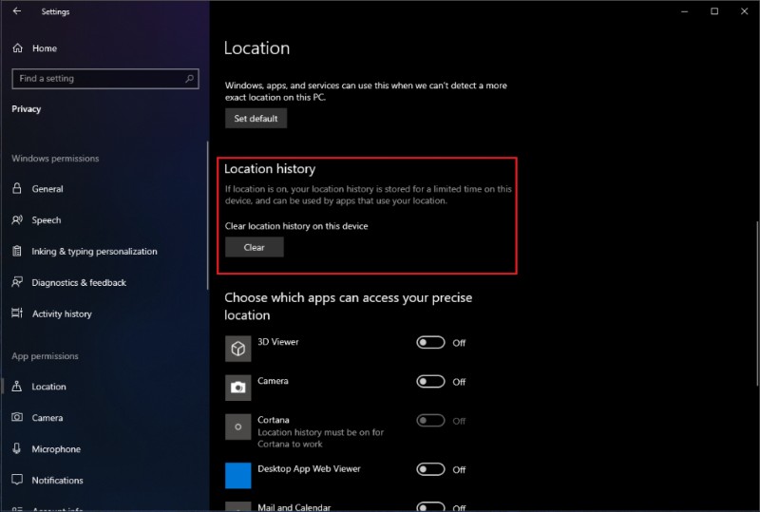
Task: Click the Microphone icon in sidebar
Action: [16, 448]
